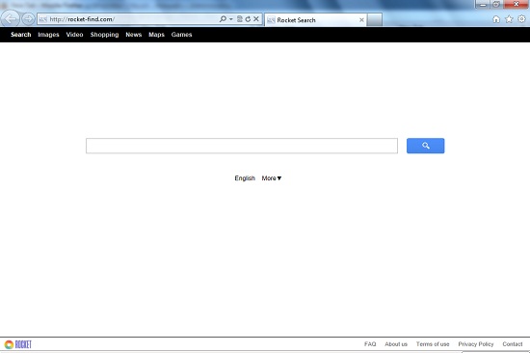530x353 pixels.
Task: Open Maps in the navigation bar
Action: point(156,35)
